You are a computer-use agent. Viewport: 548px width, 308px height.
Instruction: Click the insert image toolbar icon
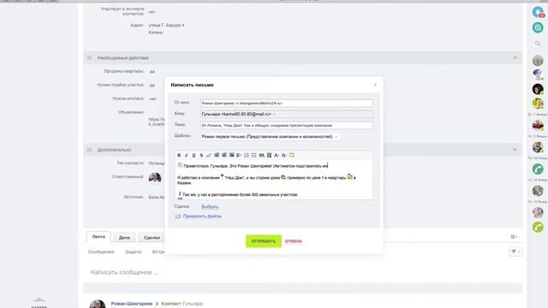(x=231, y=155)
